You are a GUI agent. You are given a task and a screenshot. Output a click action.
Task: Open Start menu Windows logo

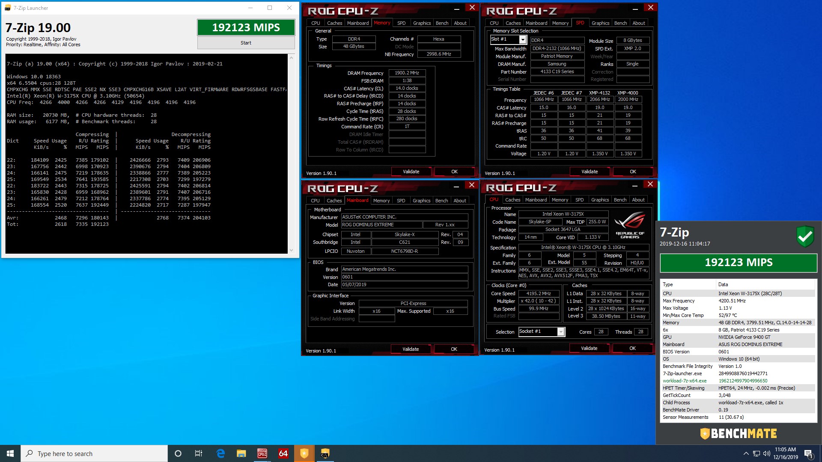[x=10, y=453]
